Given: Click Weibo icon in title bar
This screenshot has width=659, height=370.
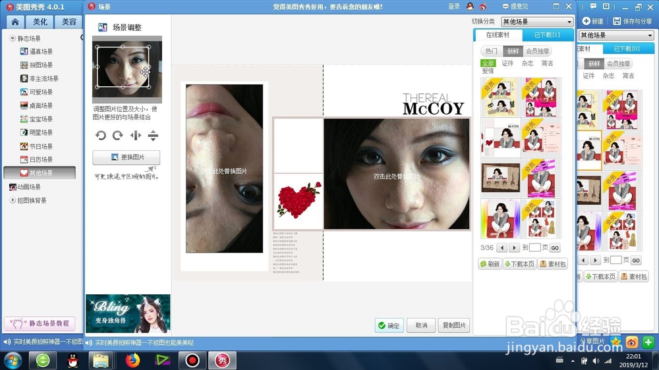Looking at the screenshot, I should 482,7.
